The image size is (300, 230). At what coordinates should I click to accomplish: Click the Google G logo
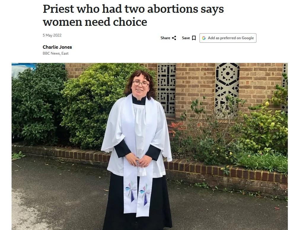pos(204,38)
